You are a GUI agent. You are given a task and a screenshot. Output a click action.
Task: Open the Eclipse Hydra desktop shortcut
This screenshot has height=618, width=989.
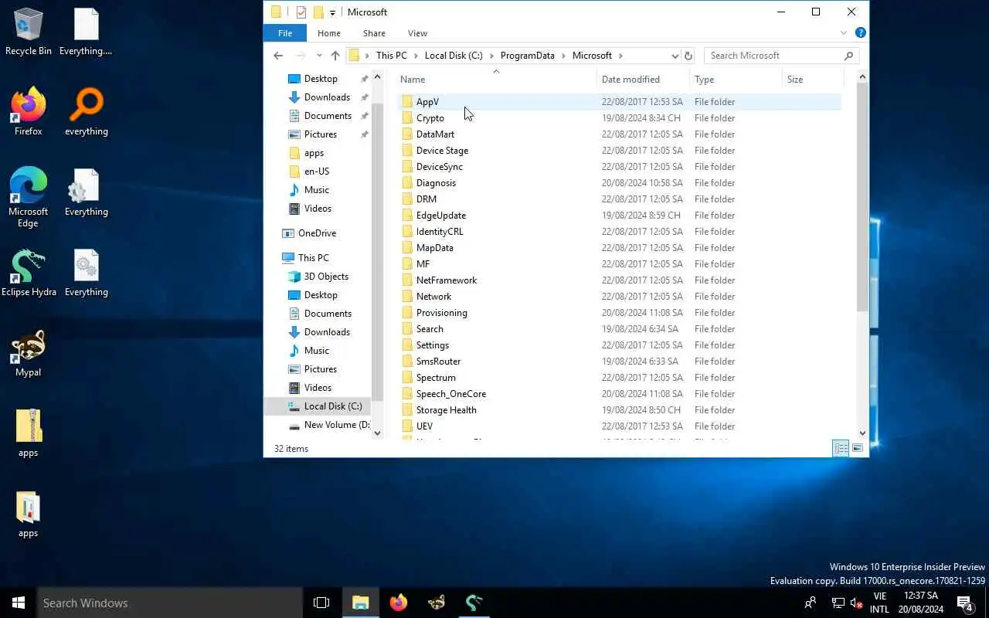(29, 273)
